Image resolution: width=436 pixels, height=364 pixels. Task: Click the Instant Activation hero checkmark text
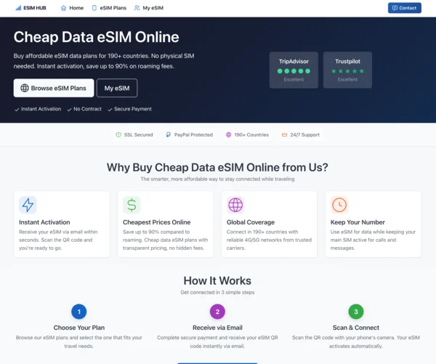coord(41,109)
